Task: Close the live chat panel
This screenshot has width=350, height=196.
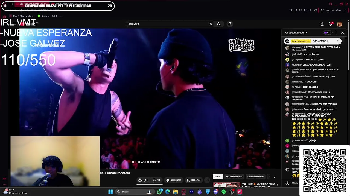Action: click(x=342, y=33)
